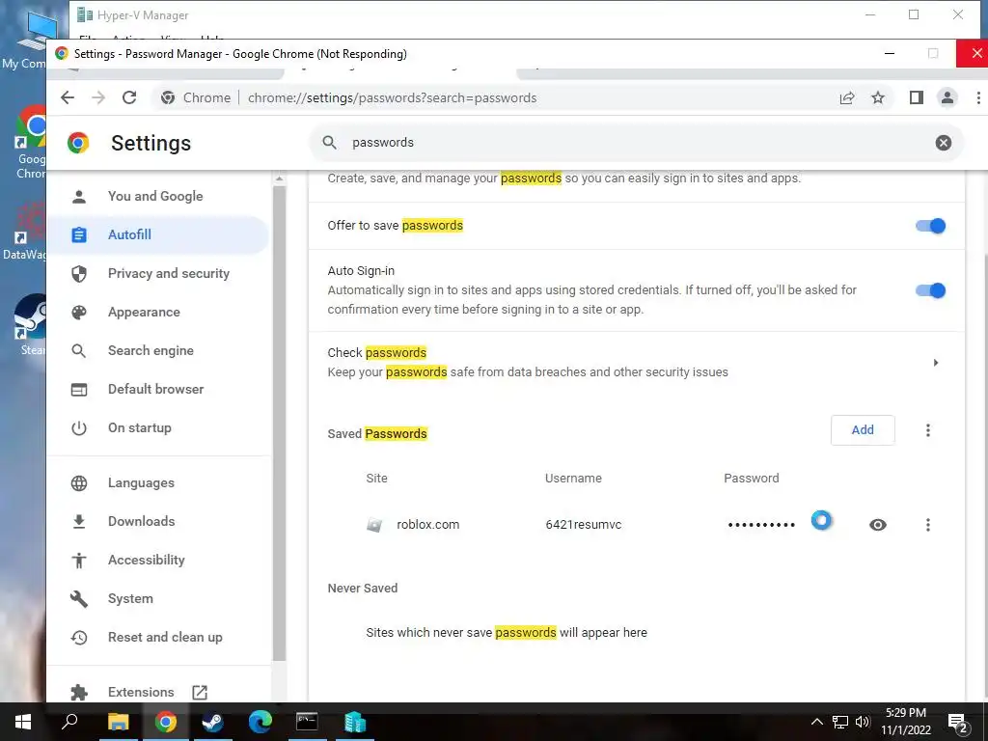Open File Explorer from the taskbar
This screenshot has width=988, height=741.
pyautogui.click(x=118, y=722)
